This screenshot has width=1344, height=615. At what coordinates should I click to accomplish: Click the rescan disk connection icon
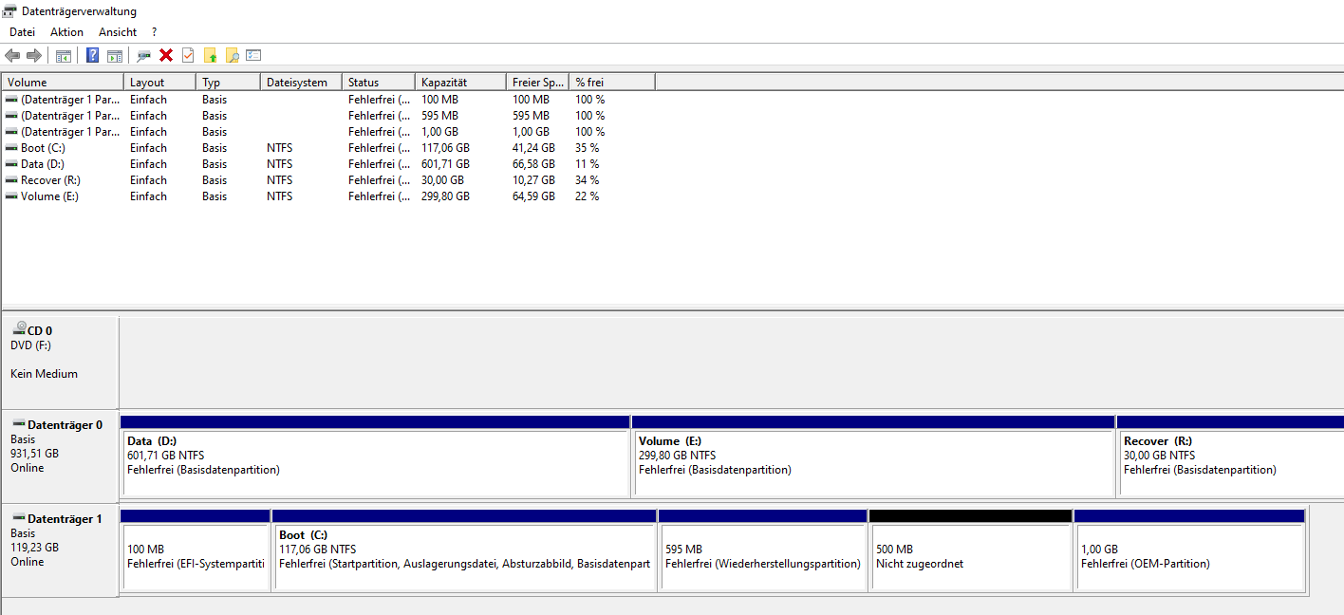(144, 55)
